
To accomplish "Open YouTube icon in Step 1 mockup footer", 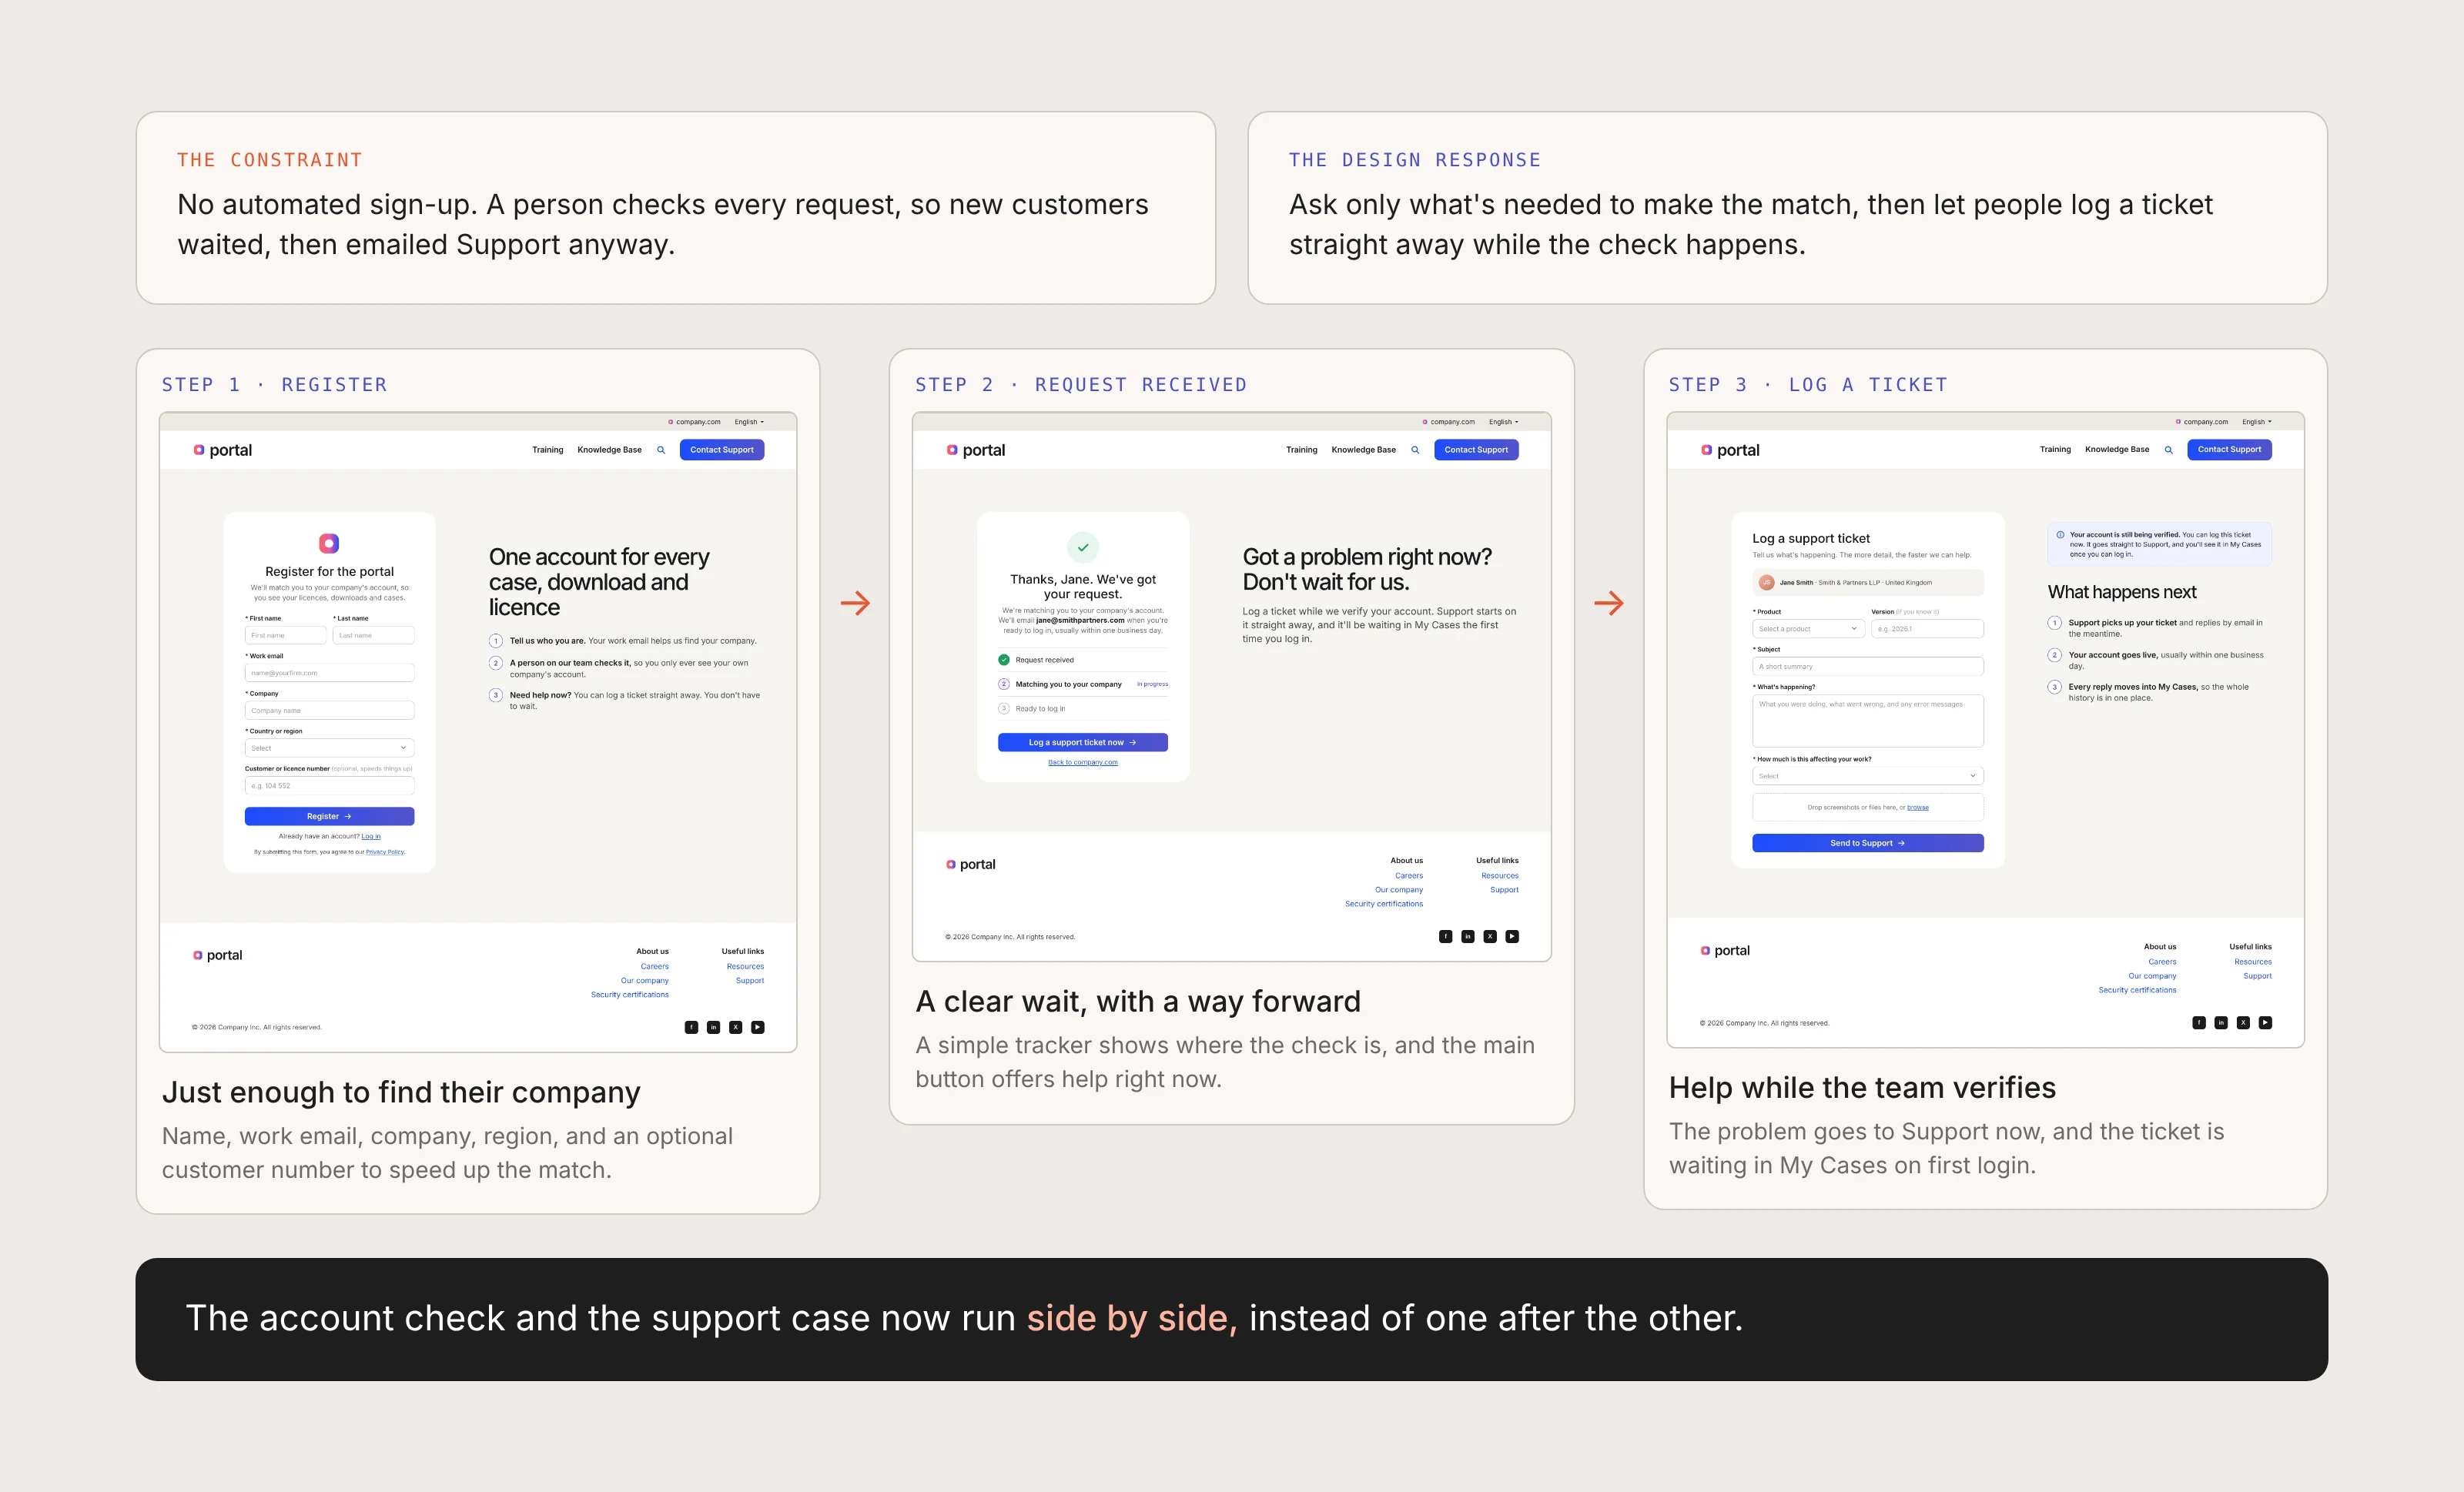I will click(758, 1027).
